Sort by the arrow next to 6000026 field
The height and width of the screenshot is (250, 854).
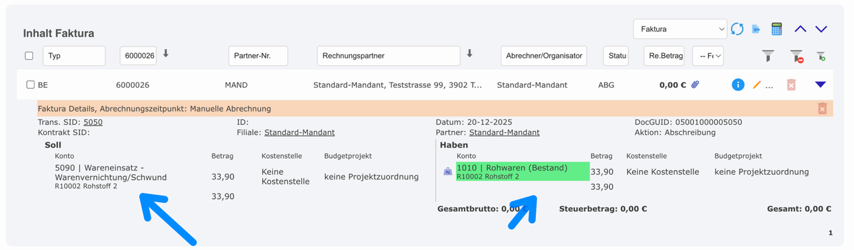point(166,54)
